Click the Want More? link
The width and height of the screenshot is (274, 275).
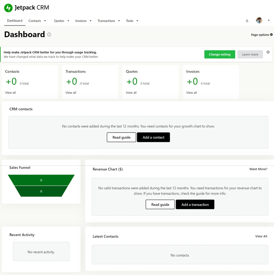[x=259, y=169]
